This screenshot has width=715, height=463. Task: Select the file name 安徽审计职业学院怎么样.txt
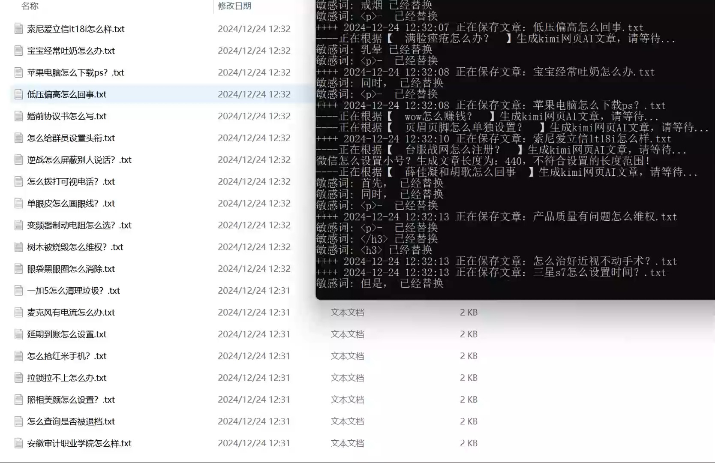point(79,444)
